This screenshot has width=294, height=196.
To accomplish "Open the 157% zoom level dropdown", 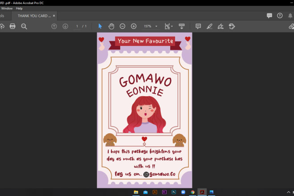I will (x=156, y=26).
